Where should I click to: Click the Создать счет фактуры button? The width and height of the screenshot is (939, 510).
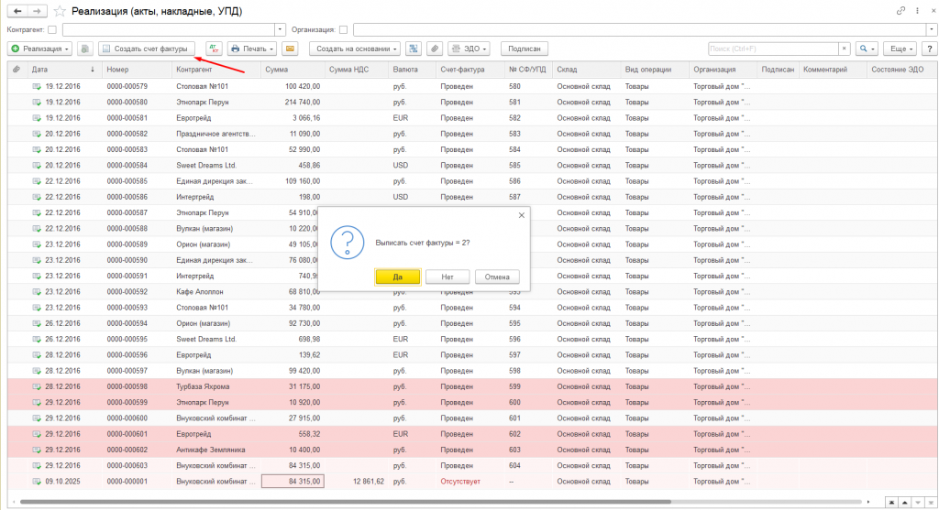tap(146, 49)
